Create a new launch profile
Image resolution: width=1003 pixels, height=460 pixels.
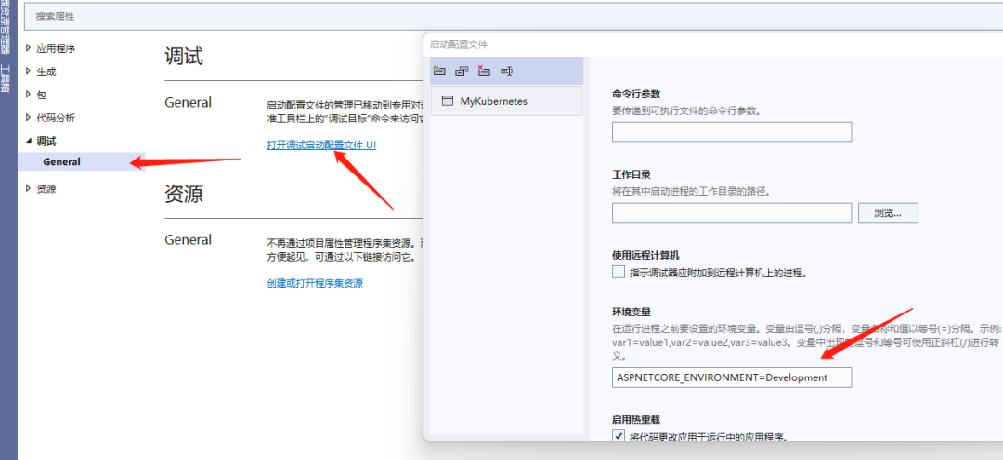point(438,70)
